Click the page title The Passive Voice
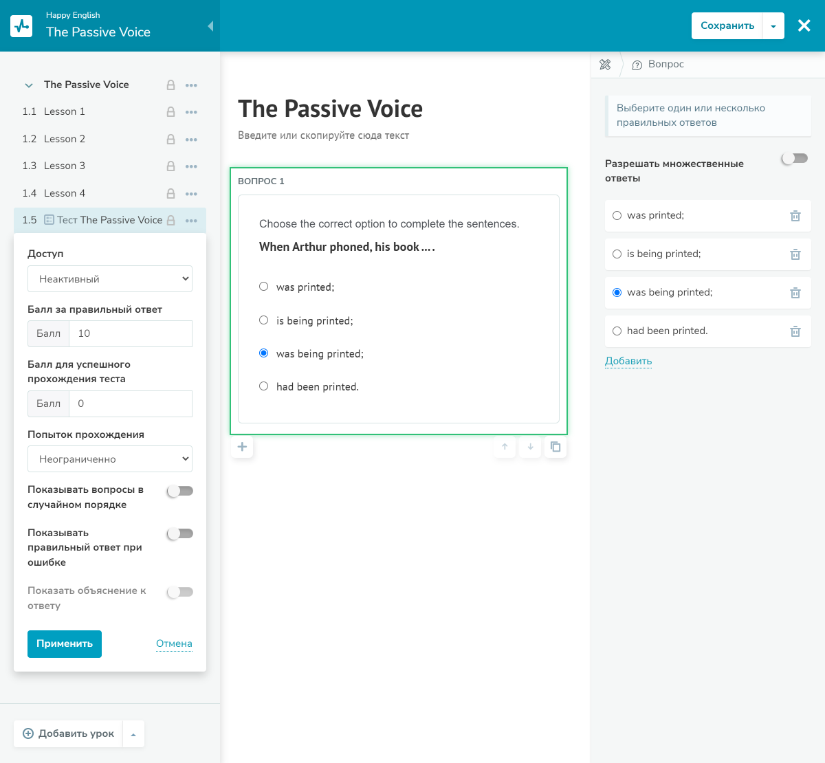The image size is (825, 763). (x=330, y=109)
